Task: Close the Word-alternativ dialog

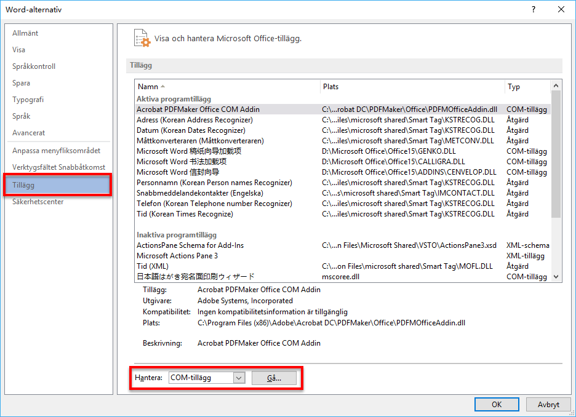Action: coord(561,10)
